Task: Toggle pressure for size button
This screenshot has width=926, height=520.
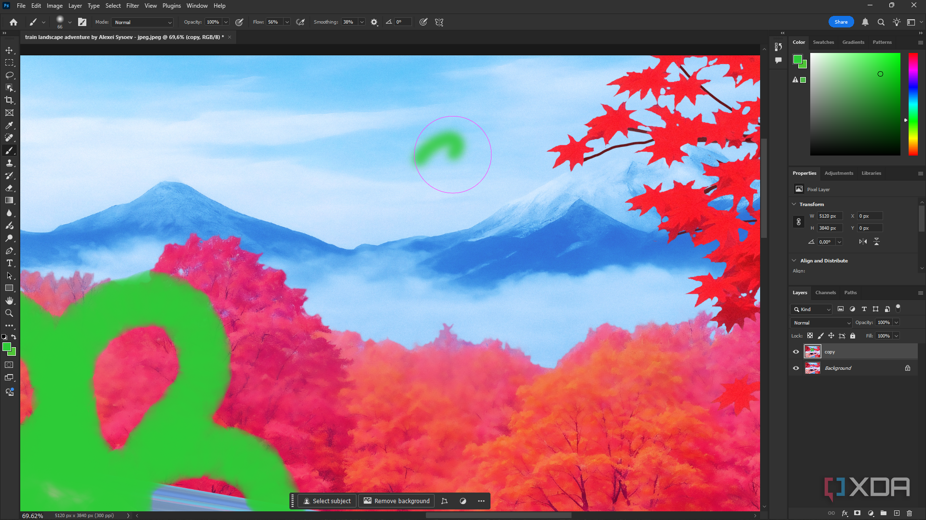Action: point(423,22)
